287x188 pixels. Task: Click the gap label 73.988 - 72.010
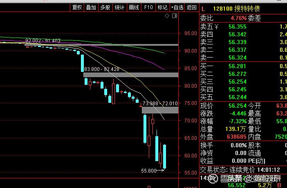tap(160, 104)
